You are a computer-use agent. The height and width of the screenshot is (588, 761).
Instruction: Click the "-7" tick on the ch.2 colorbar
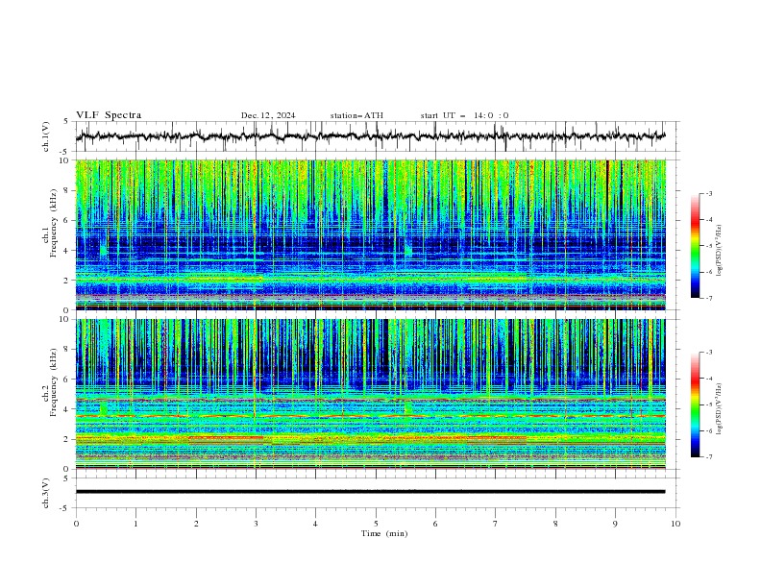[x=709, y=456]
